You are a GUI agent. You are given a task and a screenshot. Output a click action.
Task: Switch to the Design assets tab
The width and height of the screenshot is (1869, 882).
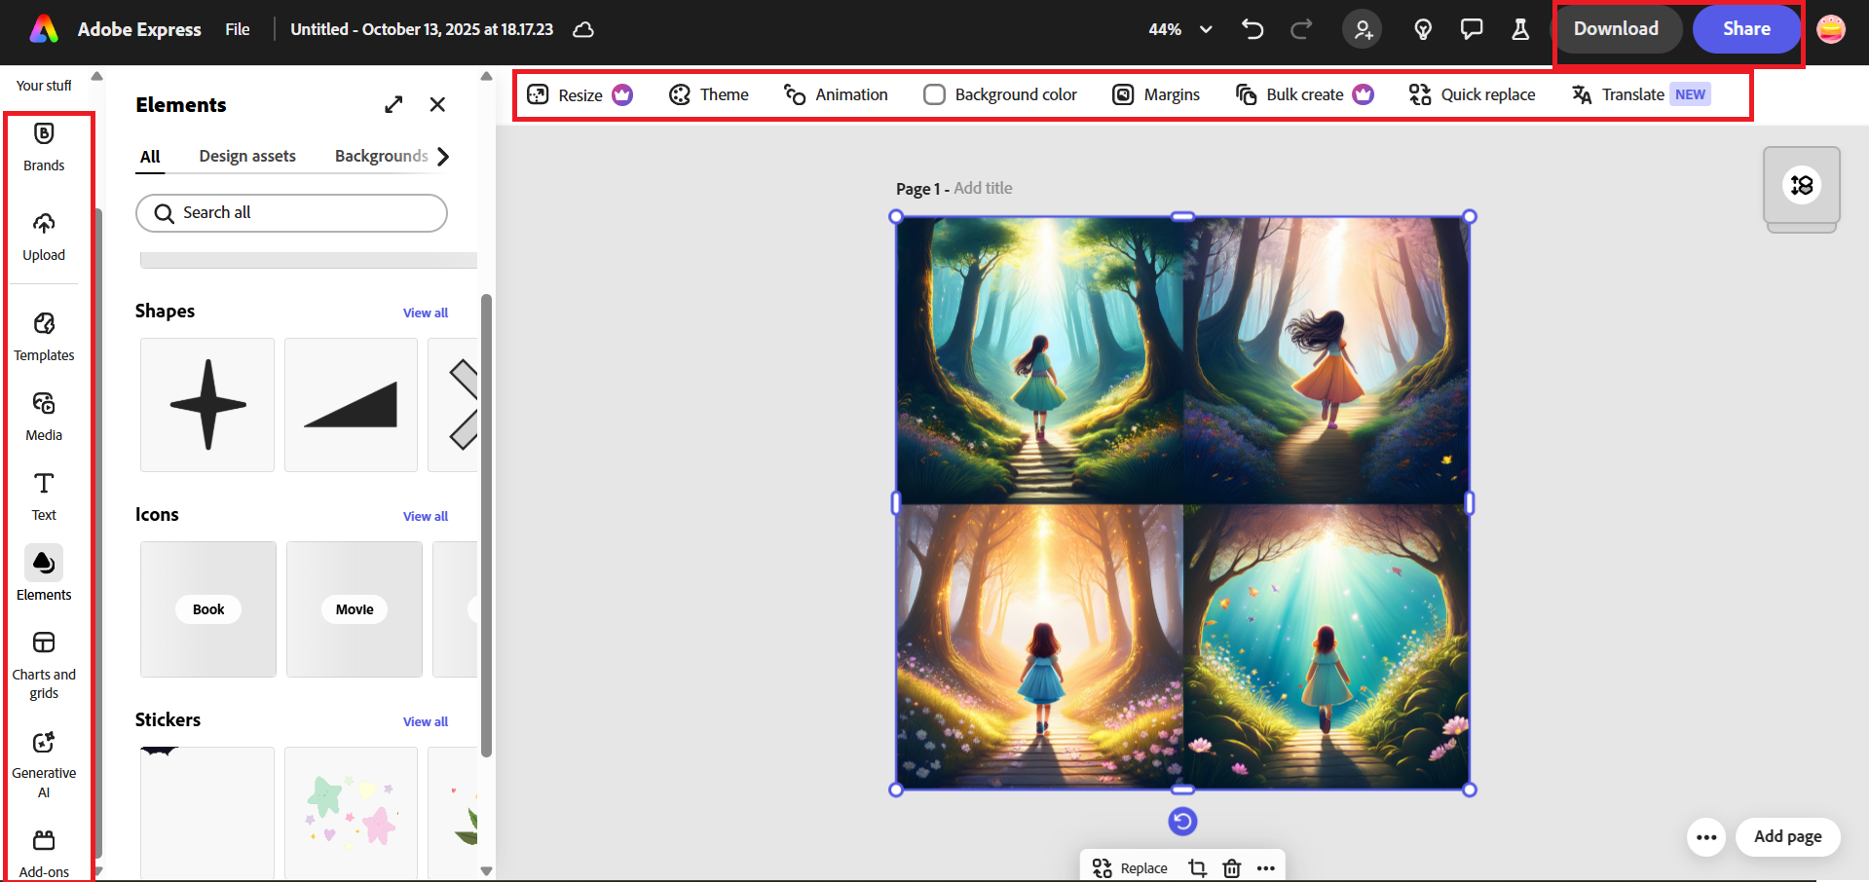[x=247, y=156]
